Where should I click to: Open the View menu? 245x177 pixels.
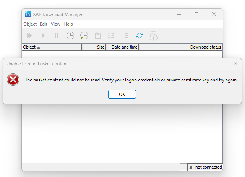tap(55, 24)
